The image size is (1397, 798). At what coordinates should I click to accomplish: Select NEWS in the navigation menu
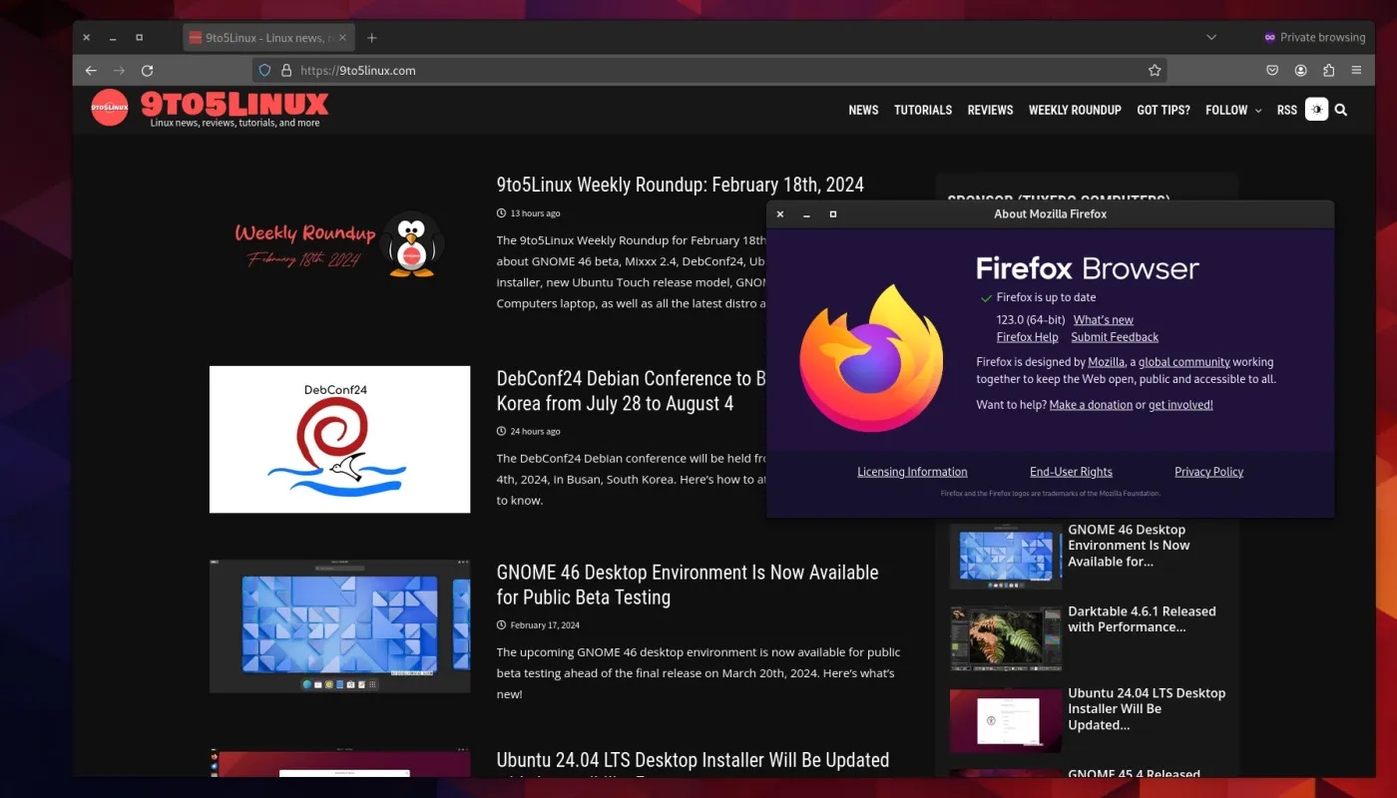tap(863, 110)
